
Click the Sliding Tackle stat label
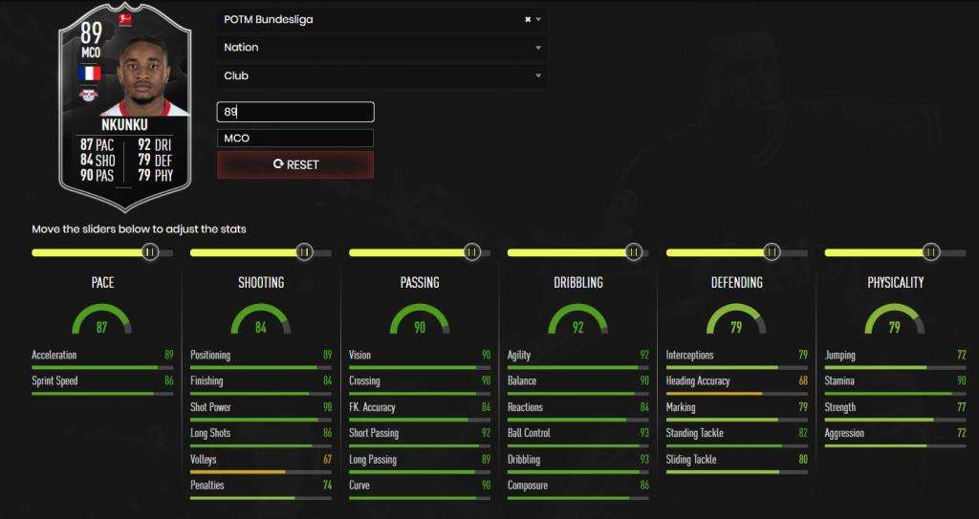tap(691, 460)
